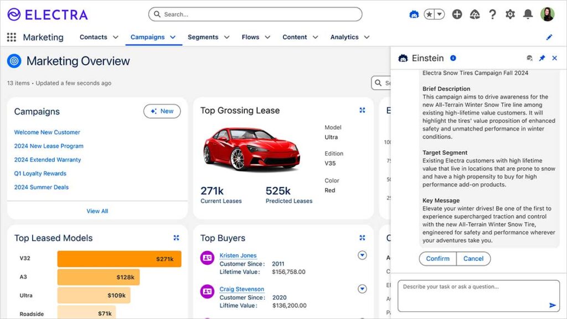567x319 pixels.
Task: Expand the Top Grossing Lease card
Action: [362, 110]
